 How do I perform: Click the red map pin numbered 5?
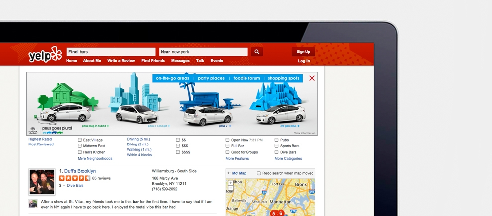pos(273,213)
